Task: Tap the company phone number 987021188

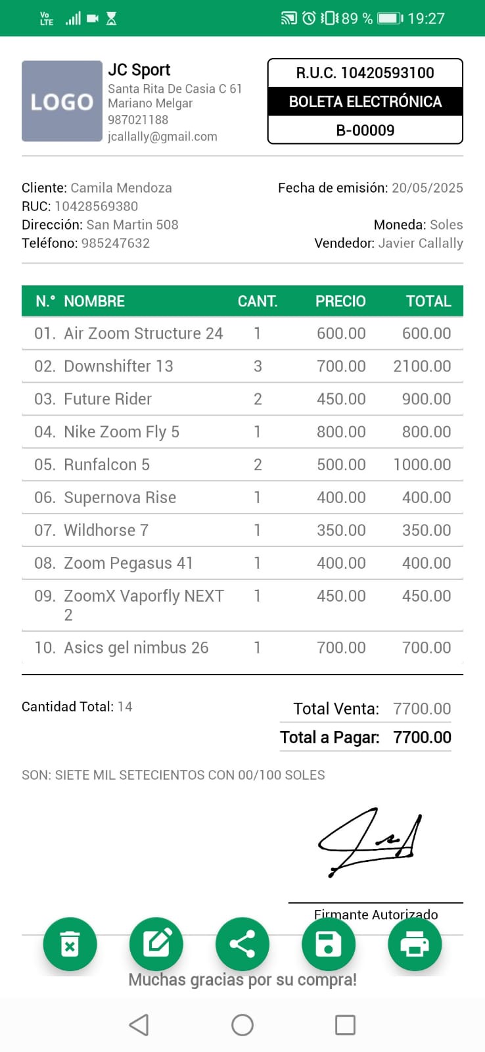Action: pyautogui.click(x=138, y=120)
